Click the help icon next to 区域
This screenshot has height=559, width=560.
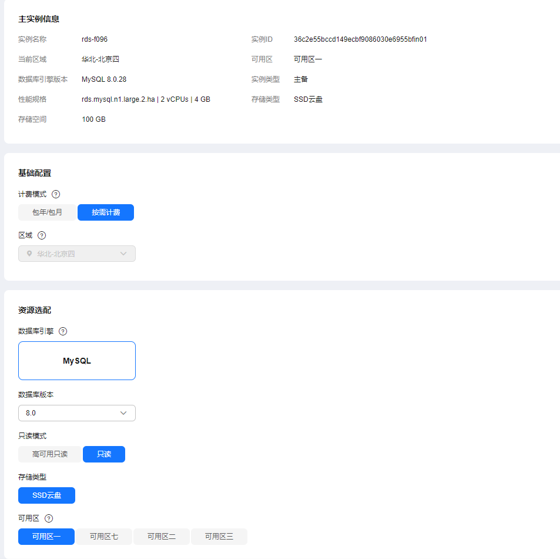[42, 235]
